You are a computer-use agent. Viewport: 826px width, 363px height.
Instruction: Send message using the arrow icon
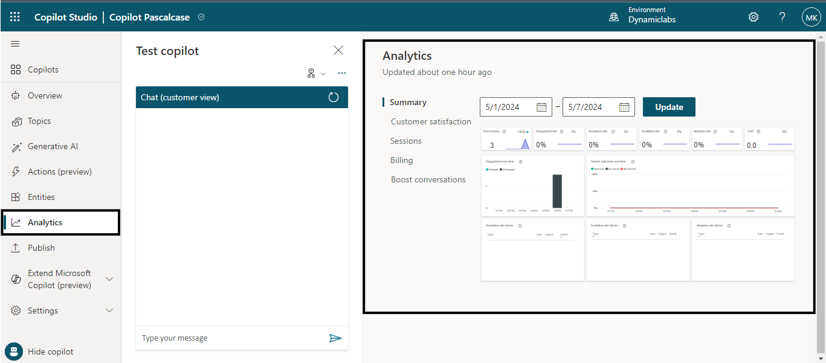tap(335, 338)
